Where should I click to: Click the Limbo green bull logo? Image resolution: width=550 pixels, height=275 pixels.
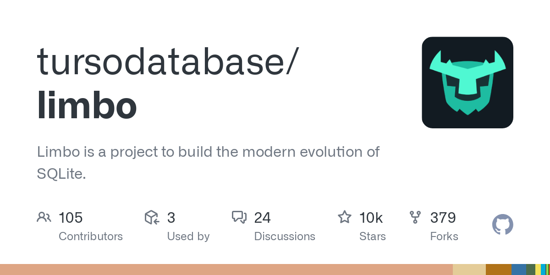pos(467,82)
